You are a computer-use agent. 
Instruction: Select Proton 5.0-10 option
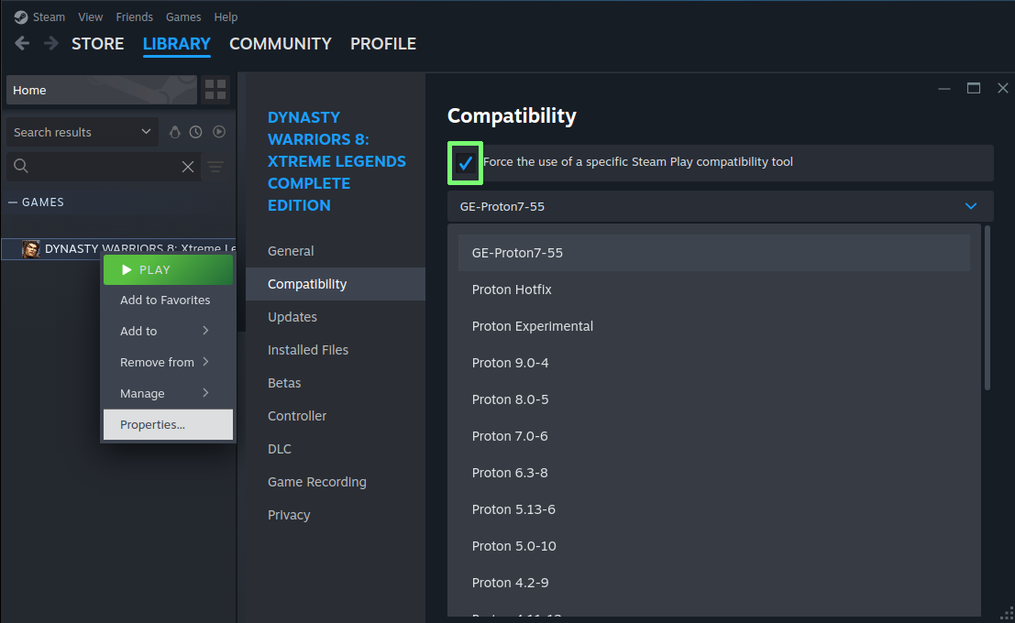click(x=714, y=547)
